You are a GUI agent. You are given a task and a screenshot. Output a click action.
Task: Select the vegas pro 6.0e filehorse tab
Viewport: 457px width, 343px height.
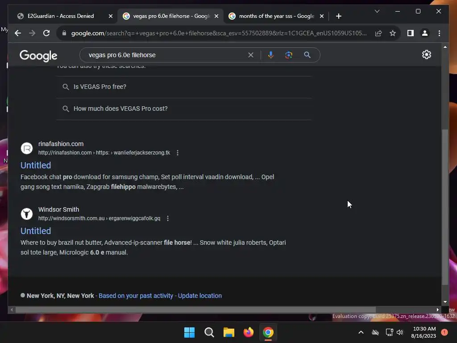click(171, 16)
